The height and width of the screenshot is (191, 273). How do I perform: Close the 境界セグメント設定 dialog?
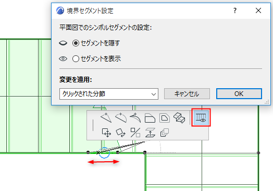point(258,10)
